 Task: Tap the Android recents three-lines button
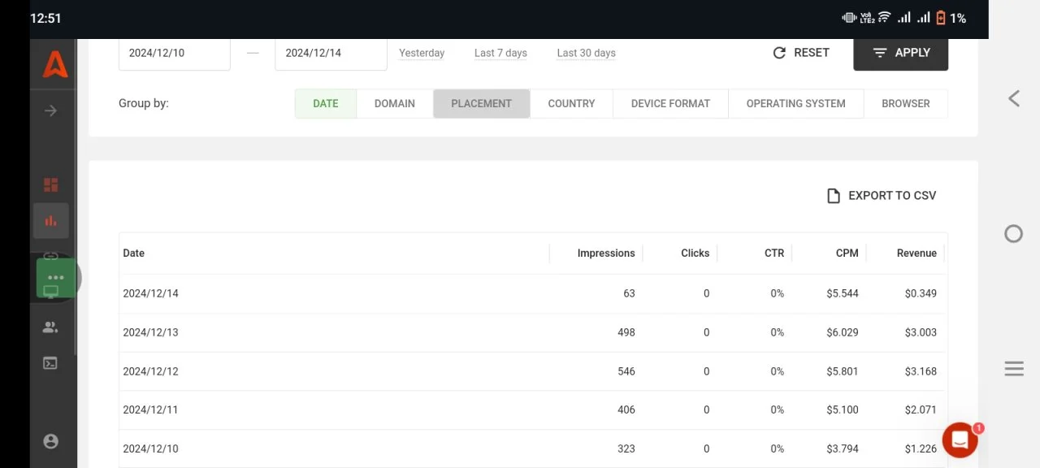(1013, 369)
